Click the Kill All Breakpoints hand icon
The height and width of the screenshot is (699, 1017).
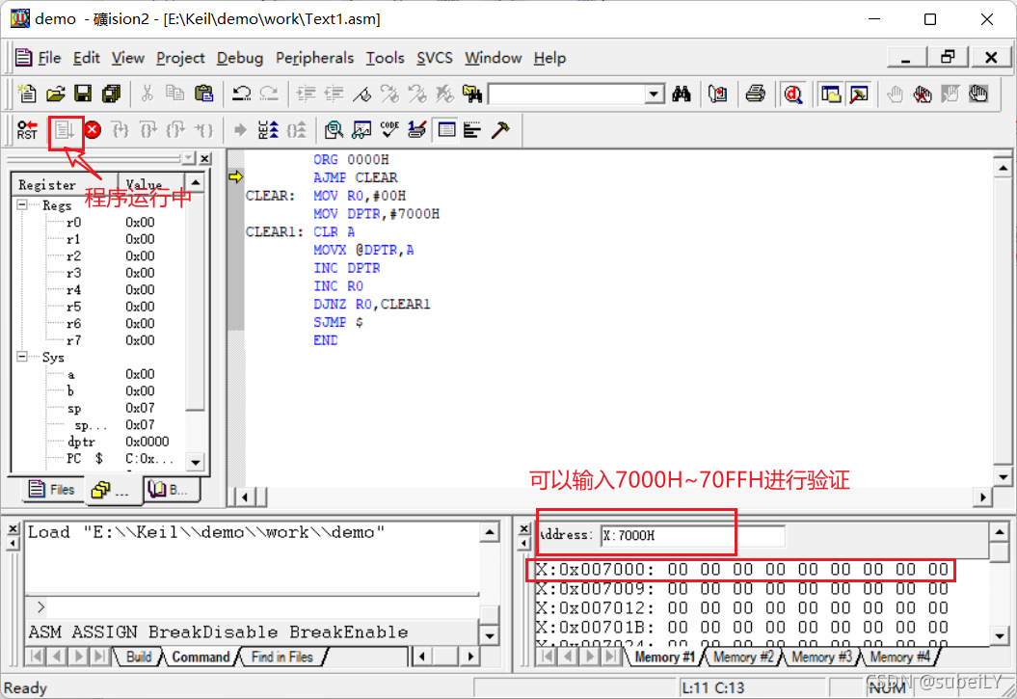tap(923, 94)
